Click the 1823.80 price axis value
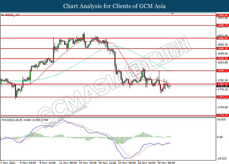Viewport: 229px width, 164px height. 222,63
